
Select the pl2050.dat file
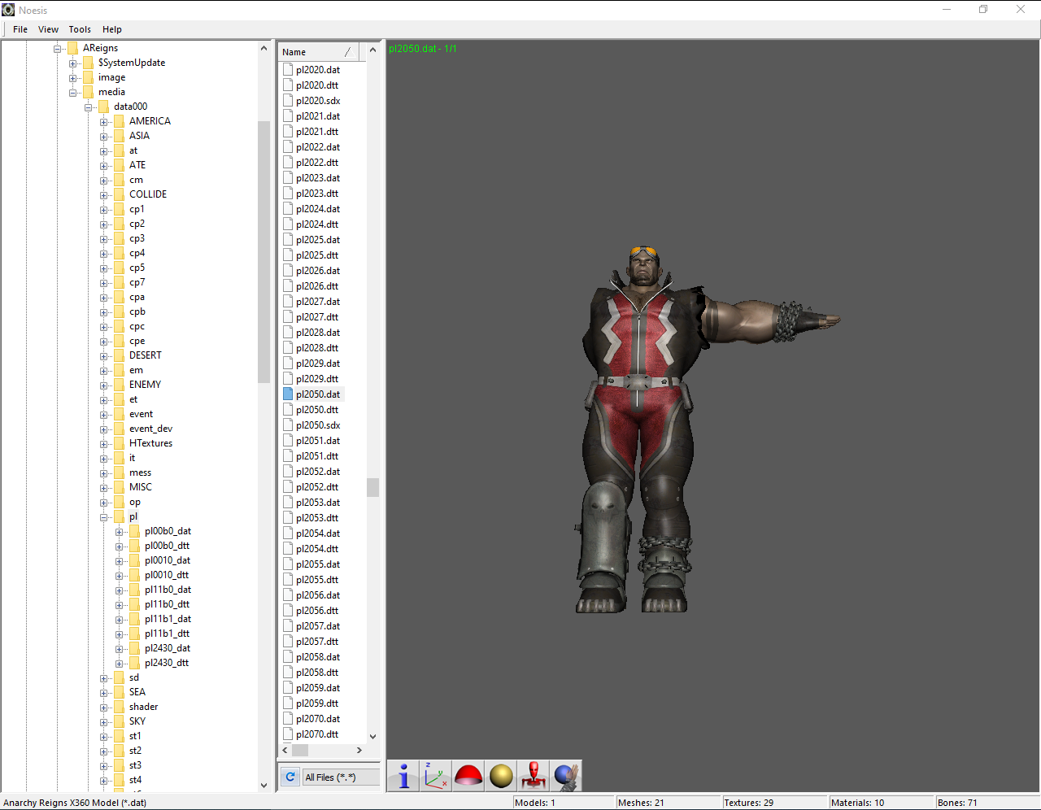point(318,394)
